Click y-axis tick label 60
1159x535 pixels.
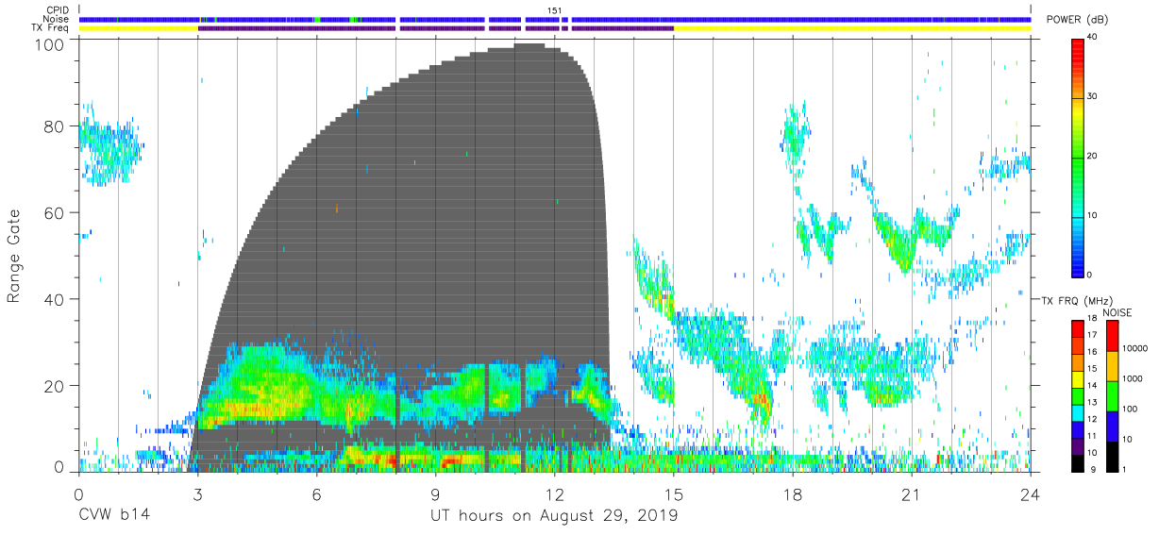click(55, 213)
